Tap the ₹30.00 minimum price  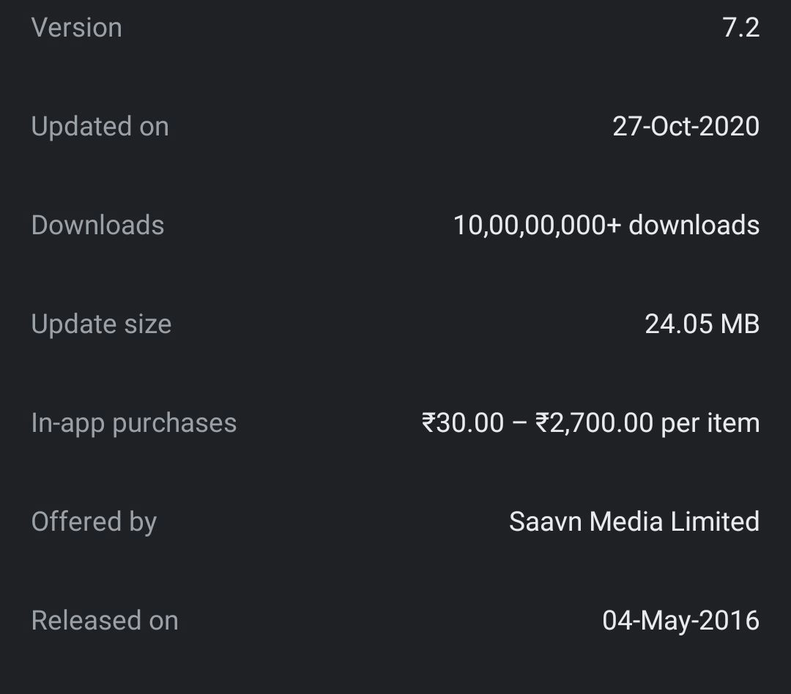463,423
